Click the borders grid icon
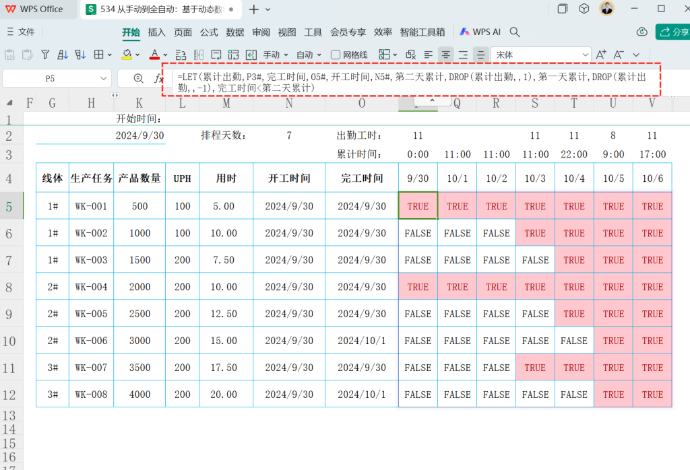The image size is (690, 470). (99, 55)
